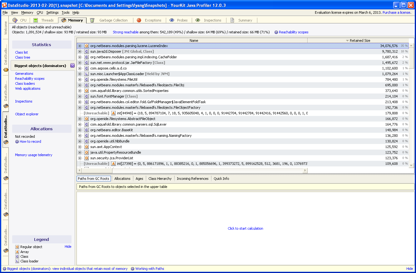Open Web applications view
Image resolution: width=416 pixels, height=273 pixels.
pyautogui.click(x=28, y=89)
